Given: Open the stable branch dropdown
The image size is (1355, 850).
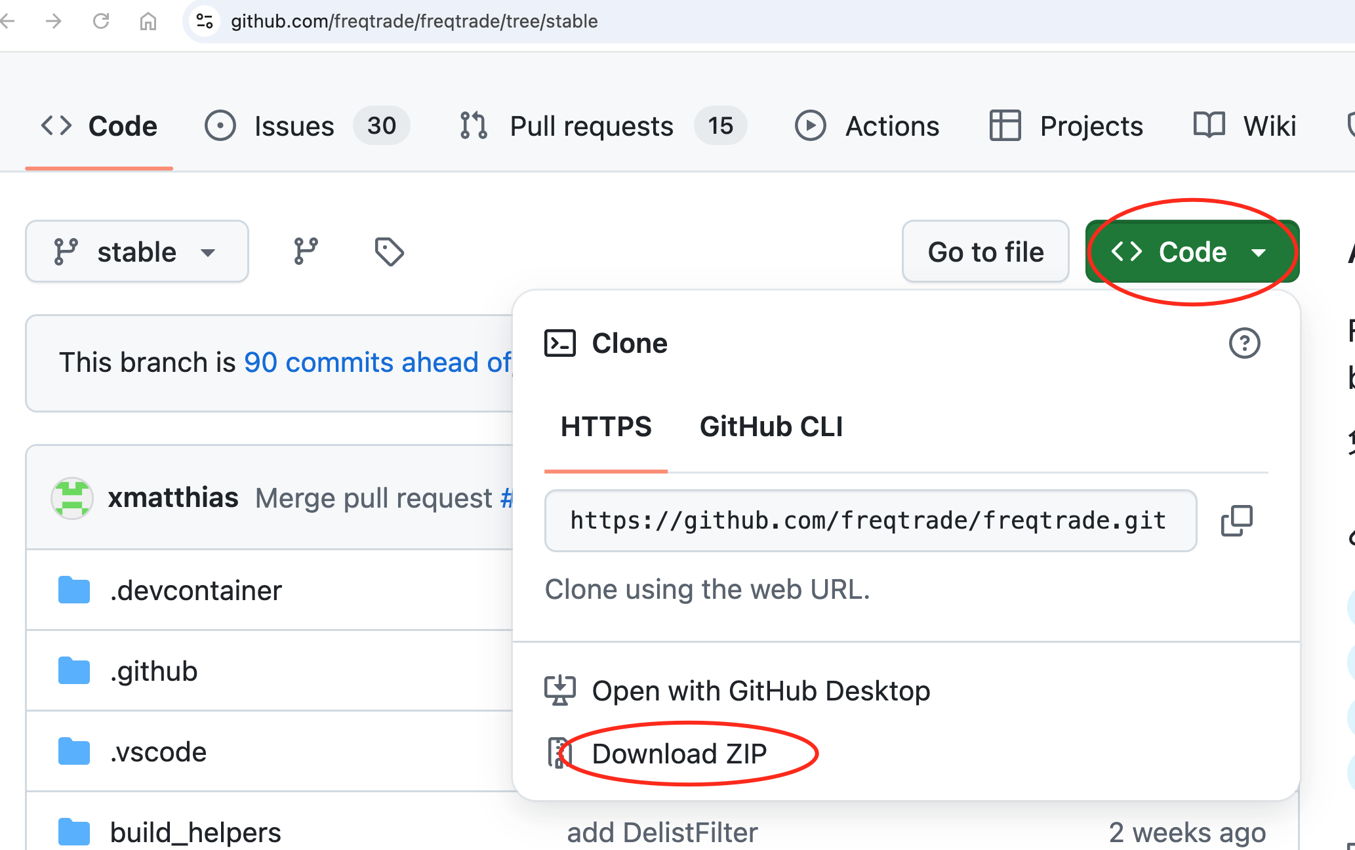Looking at the screenshot, I should (136, 252).
